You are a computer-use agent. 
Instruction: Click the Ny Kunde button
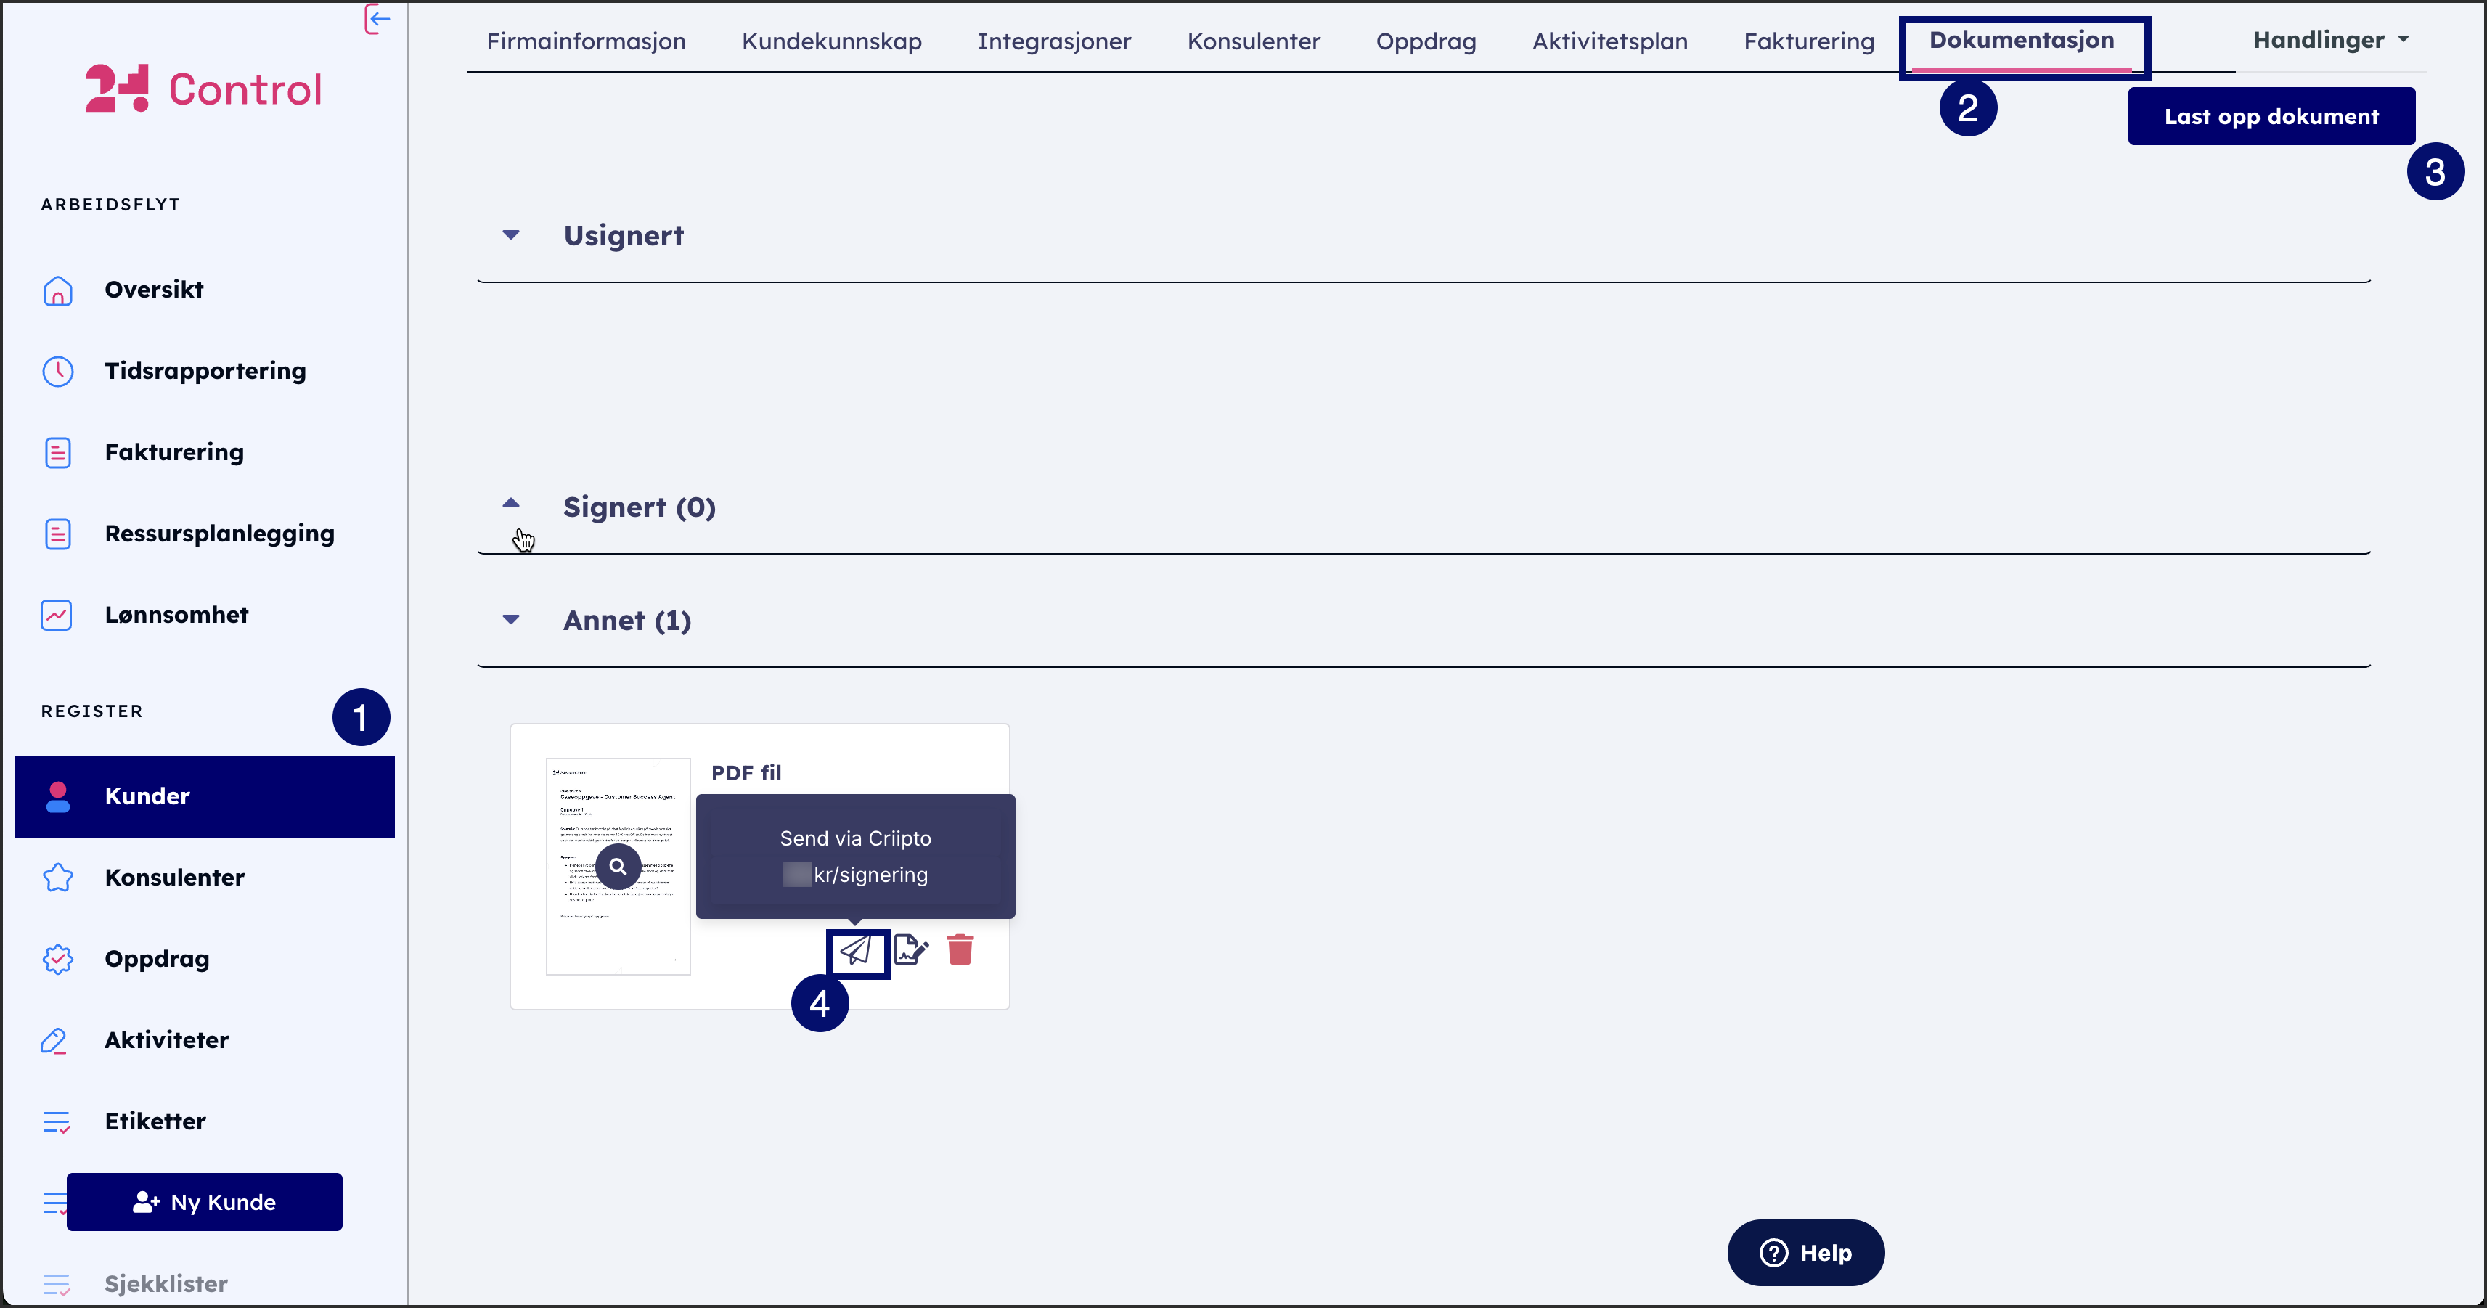[x=205, y=1202]
